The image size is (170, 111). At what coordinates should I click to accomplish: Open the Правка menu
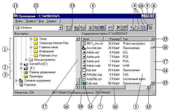pyautogui.click(x=31, y=21)
